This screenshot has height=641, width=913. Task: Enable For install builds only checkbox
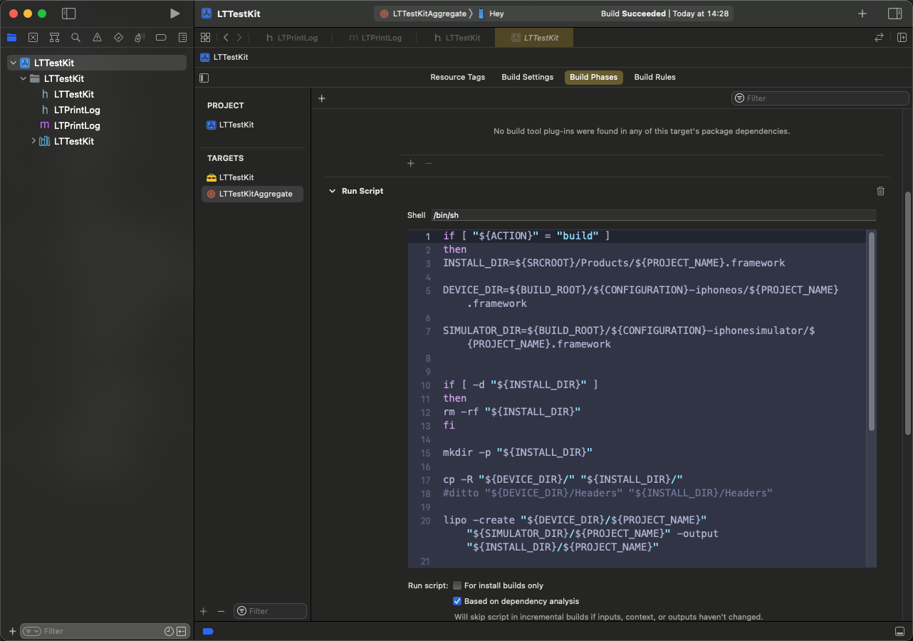(x=457, y=585)
